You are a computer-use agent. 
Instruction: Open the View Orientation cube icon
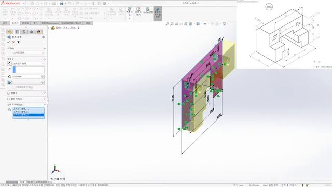[x=190, y=24]
